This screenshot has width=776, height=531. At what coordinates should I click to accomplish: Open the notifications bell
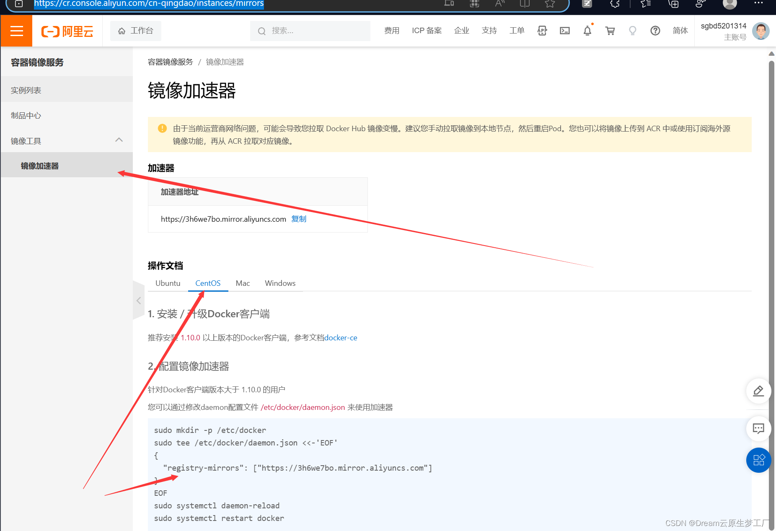587,31
